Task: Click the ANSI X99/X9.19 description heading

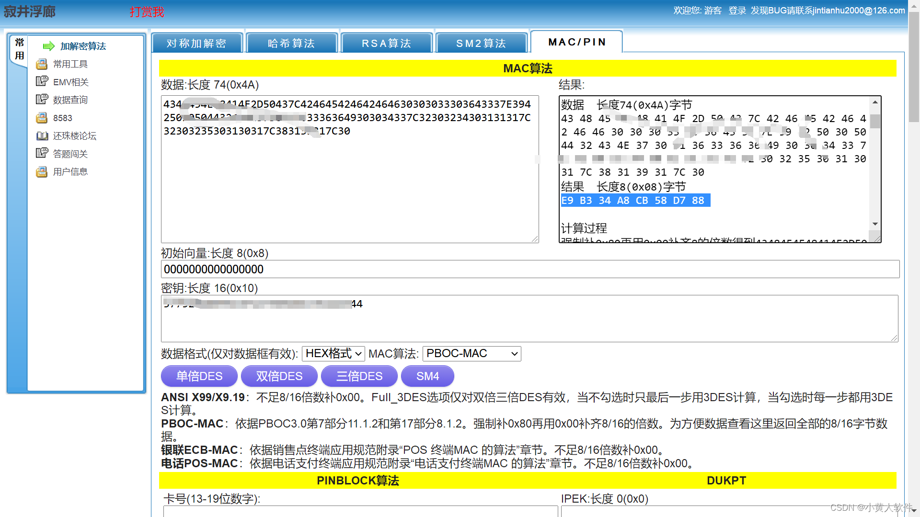Action: tap(203, 397)
